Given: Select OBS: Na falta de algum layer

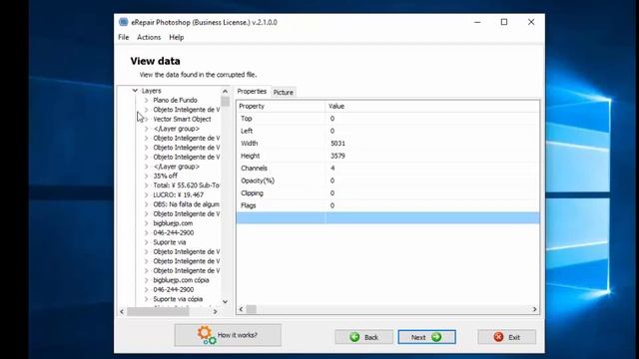Looking at the screenshot, I should coord(187,204).
